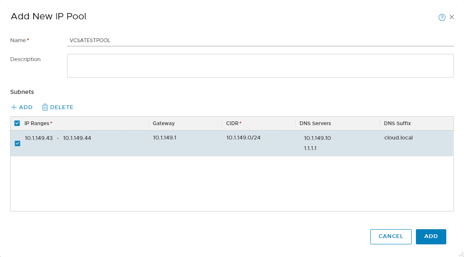Click the CANCEL button
This screenshot has height=257, width=464.
coord(391,236)
